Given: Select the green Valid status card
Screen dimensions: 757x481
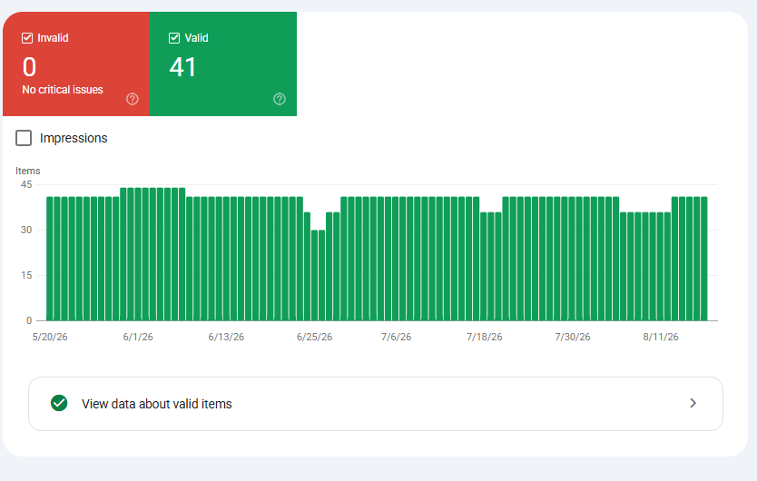Looking at the screenshot, I should tap(223, 64).
